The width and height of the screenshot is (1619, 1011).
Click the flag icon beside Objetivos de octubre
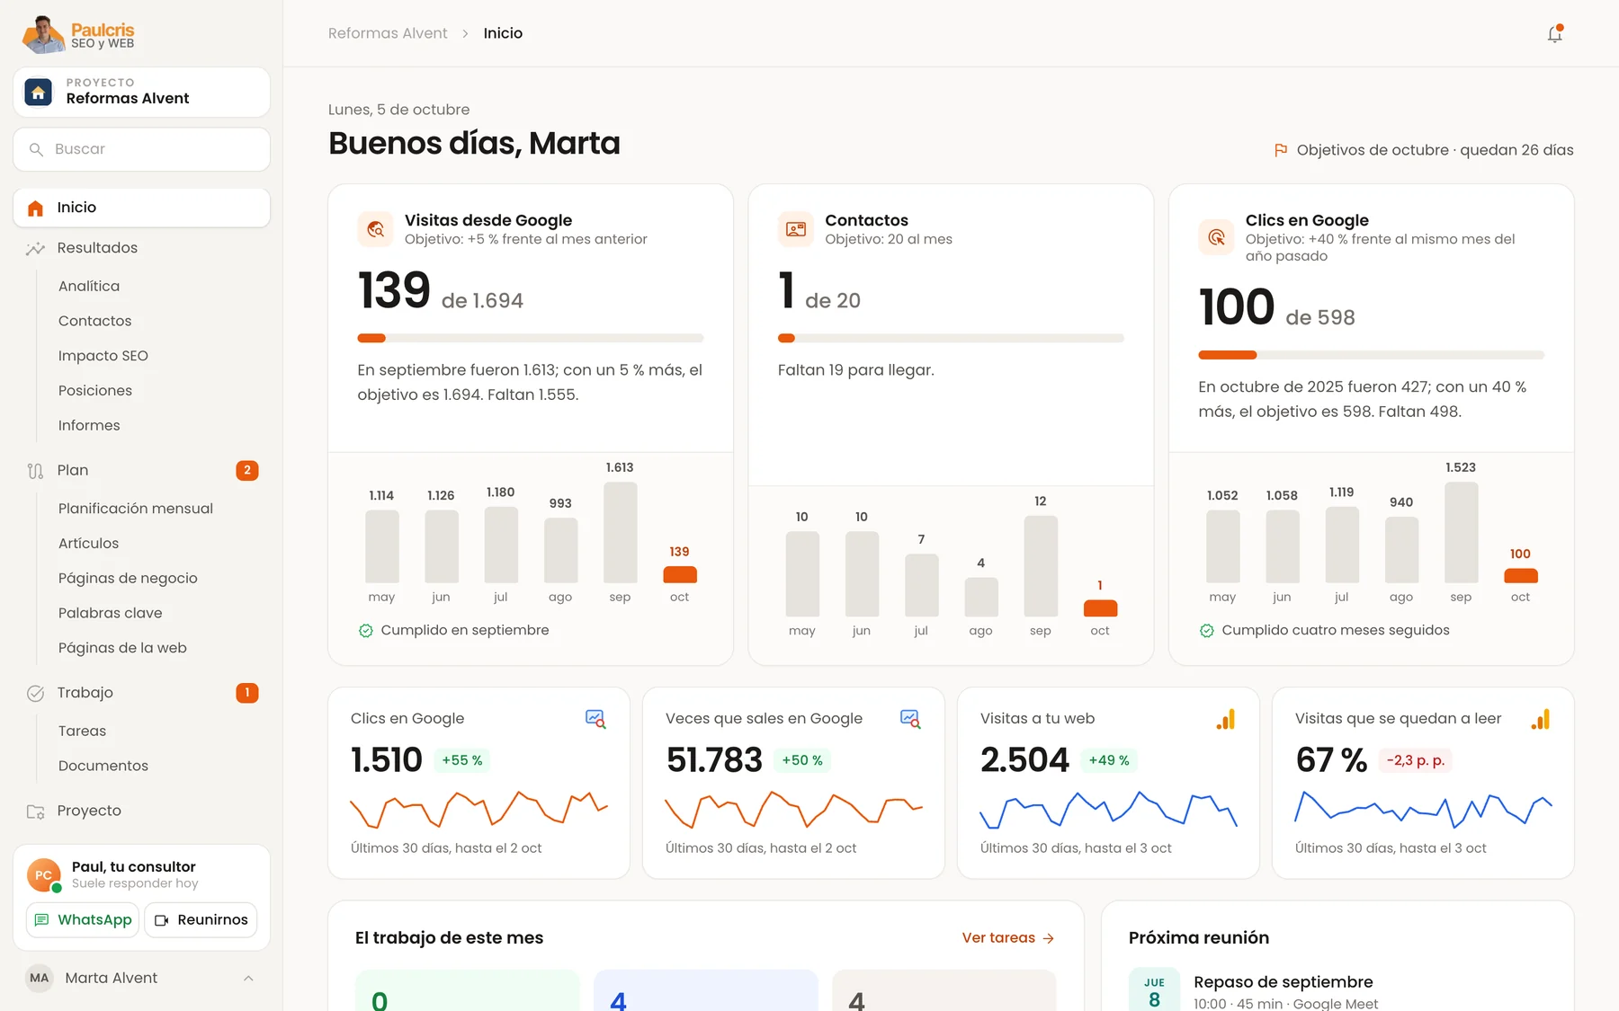coord(1281,150)
